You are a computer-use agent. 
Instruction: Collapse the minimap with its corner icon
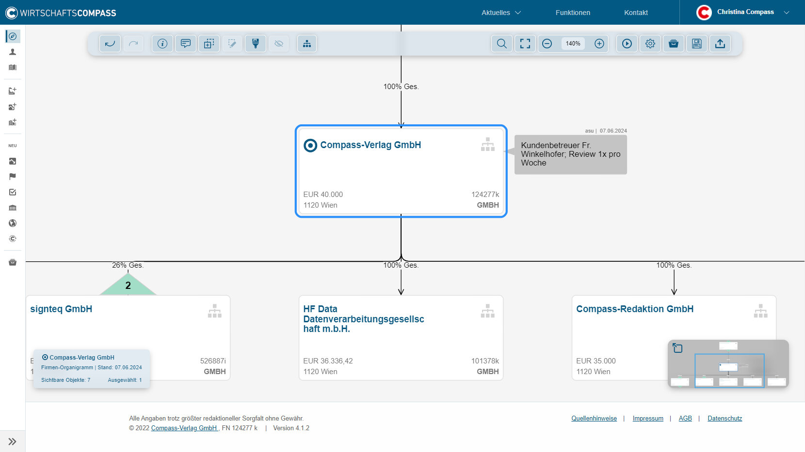(x=677, y=348)
